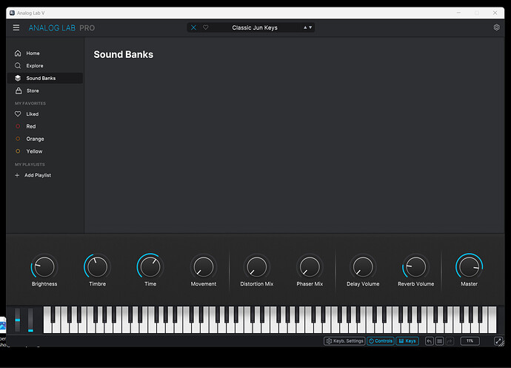Open Red favorites list
Image resolution: width=511 pixels, height=368 pixels.
click(x=45, y=126)
